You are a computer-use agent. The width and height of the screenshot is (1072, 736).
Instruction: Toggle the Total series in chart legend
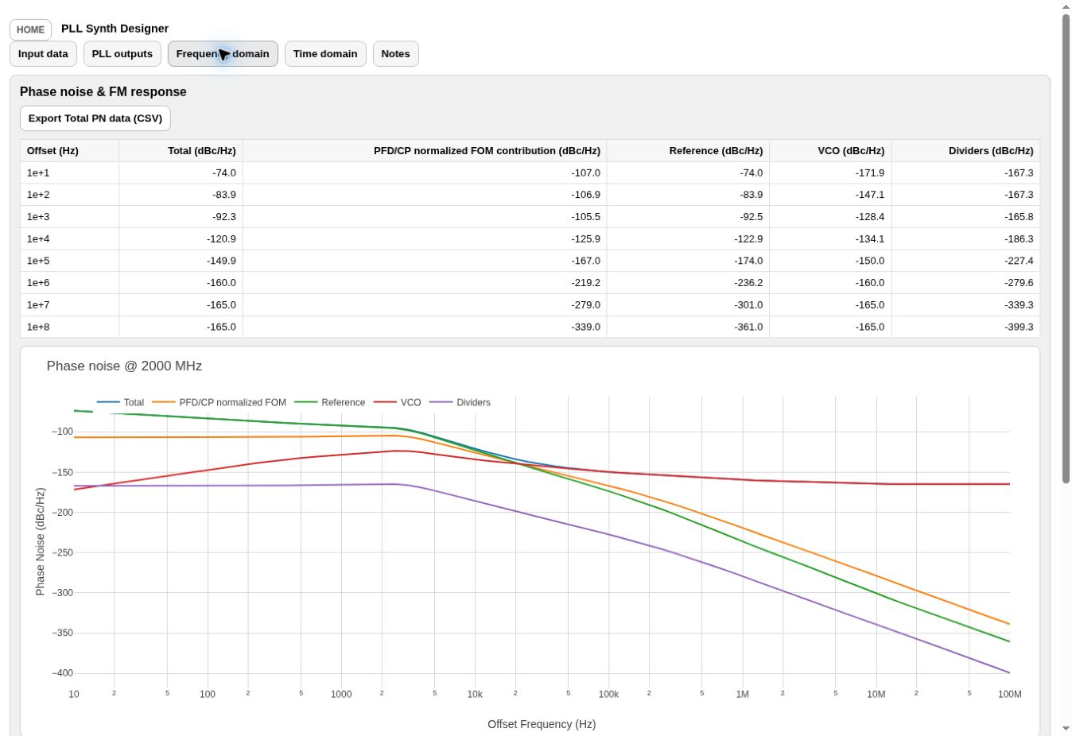120,402
